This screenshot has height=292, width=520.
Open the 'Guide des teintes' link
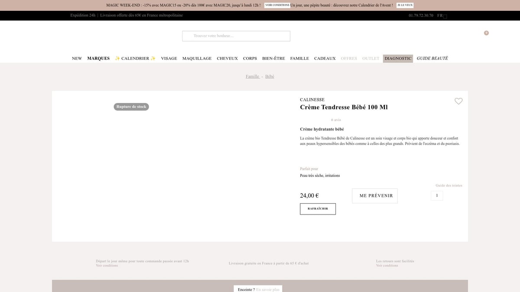448,186
